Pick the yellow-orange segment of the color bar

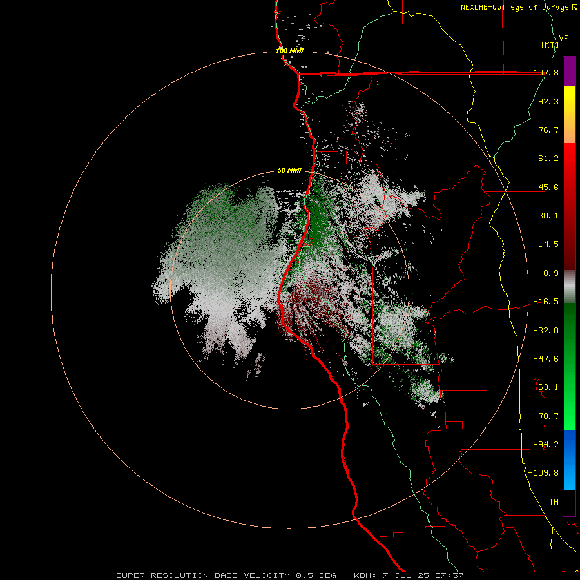coord(569,115)
